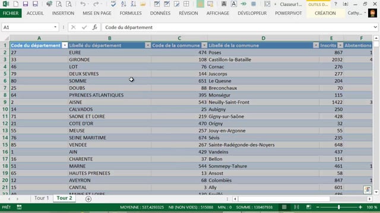Viewport: 380px width, 213px height.
Task: Switch to the FORMULES ribbon tab
Action: tap(131, 13)
